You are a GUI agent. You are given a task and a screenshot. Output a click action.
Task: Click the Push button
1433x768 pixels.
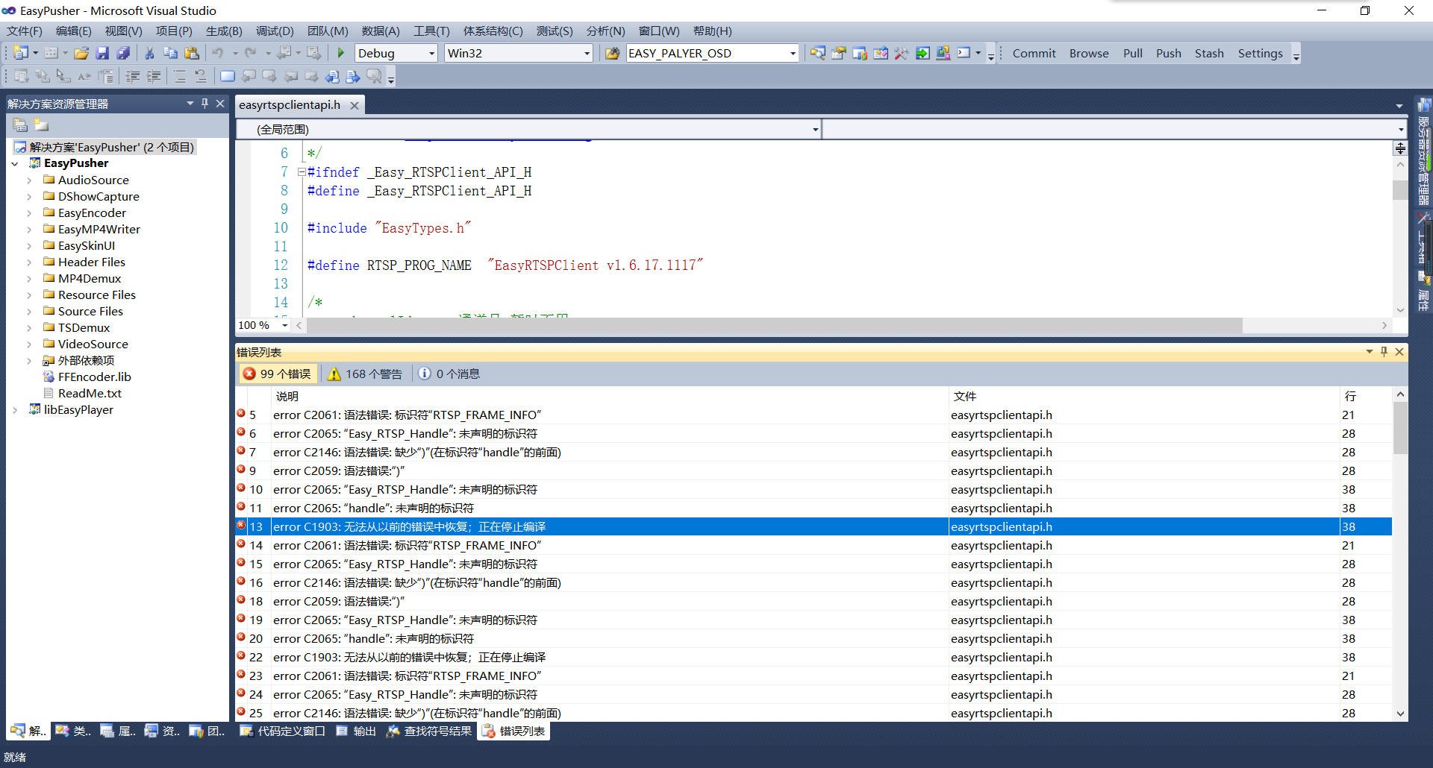pos(1168,53)
